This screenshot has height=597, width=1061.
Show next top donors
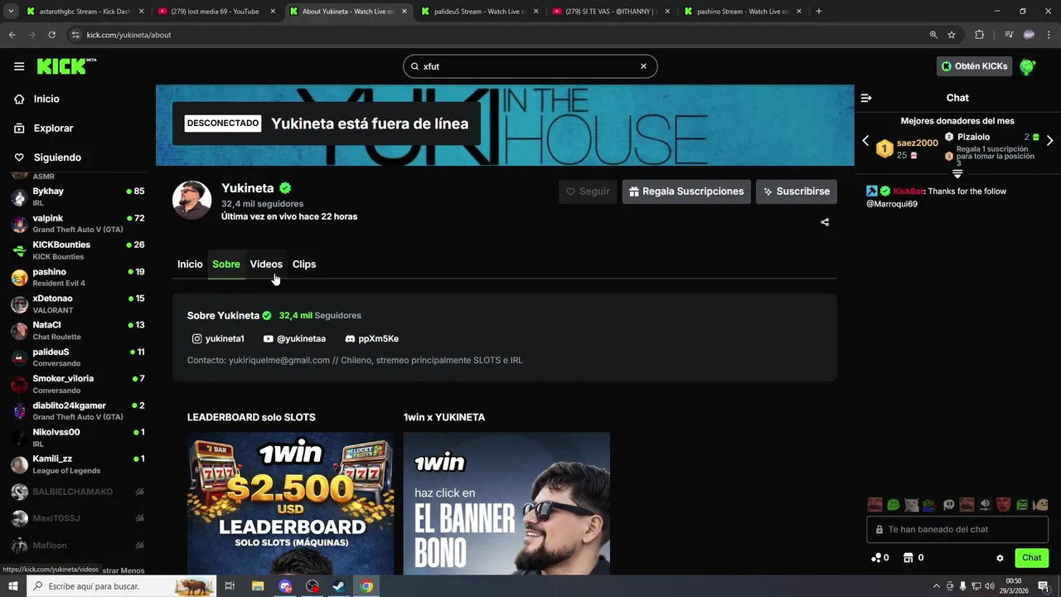tap(1050, 141)
